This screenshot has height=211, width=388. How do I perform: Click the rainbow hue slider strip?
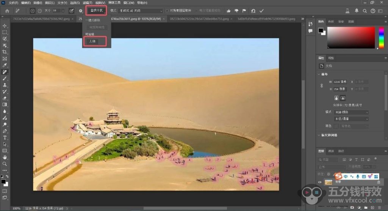pyautogui.click(x=381, y=38)
